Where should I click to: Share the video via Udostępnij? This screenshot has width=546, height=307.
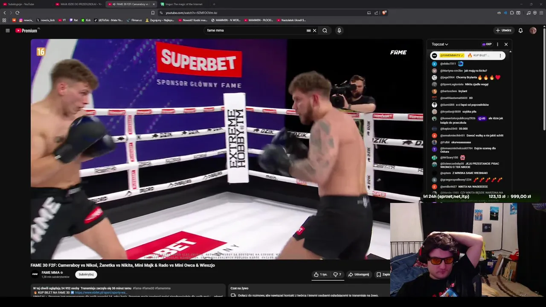(x=359, y=275)
